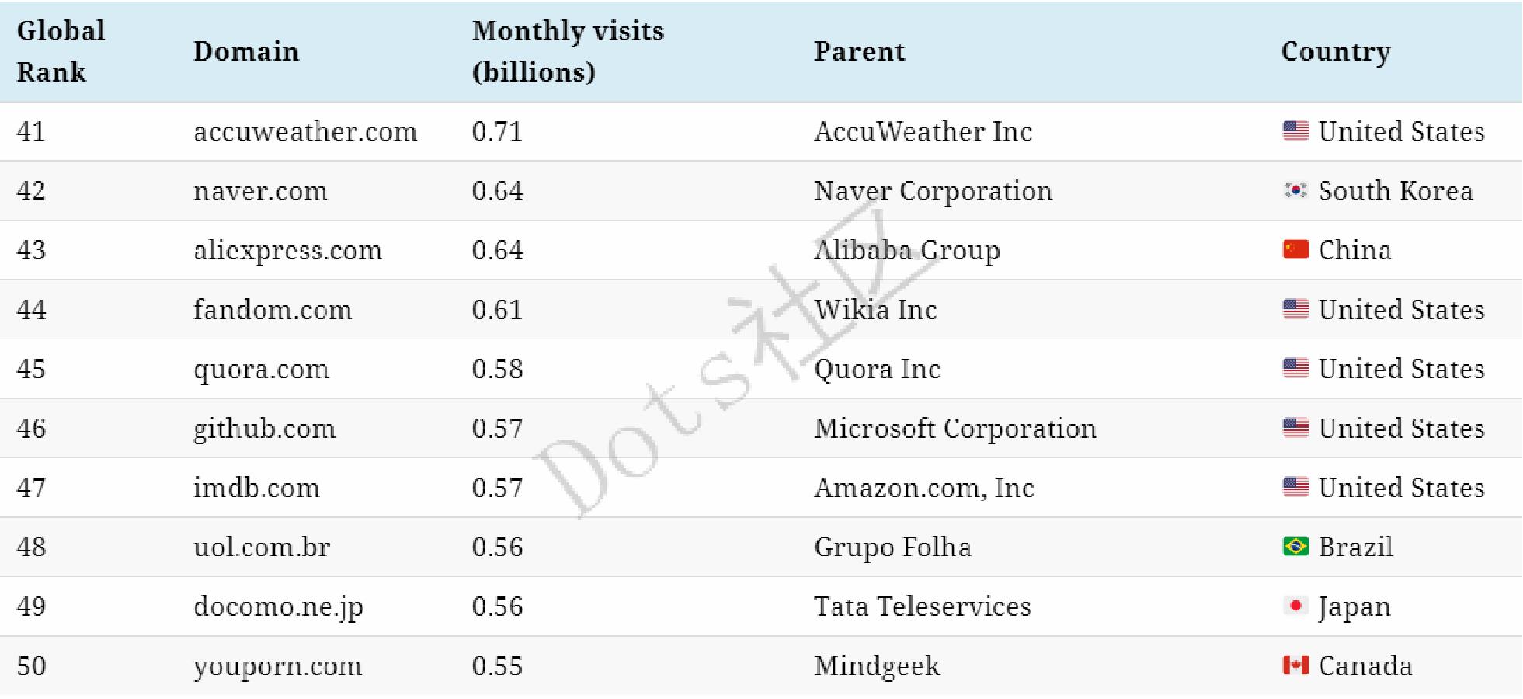The height and width of the screenshot is (699, 1523).
Task: Click the Domain column header
Action: coord(245,51)
